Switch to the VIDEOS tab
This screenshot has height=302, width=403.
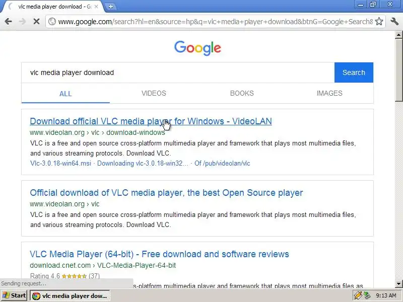click(x=154, y=93)
